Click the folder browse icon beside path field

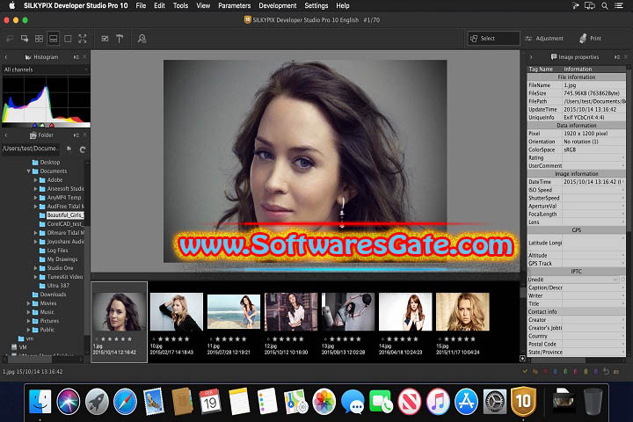pyautogui.click(x=69, y=149)
